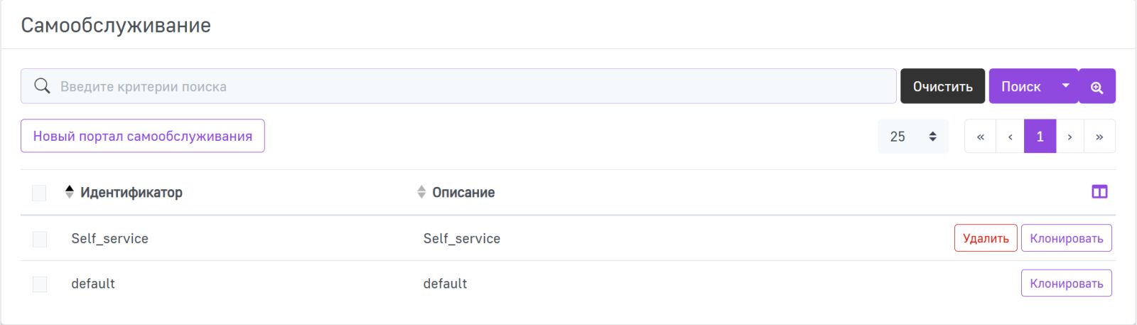Open the 25 per-page size selector
1137x325 pixels.
pos(913,137)
